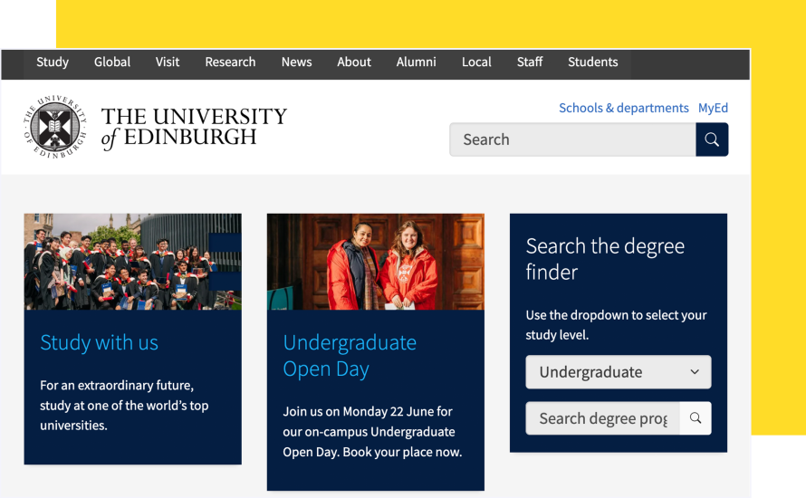
Task: Click text 'Use the dropdown to select your study level.'
Action: pos(616,325)
